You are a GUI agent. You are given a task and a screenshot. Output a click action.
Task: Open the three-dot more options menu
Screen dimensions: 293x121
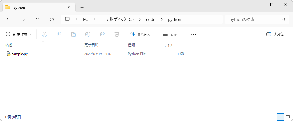pos(194,34)
